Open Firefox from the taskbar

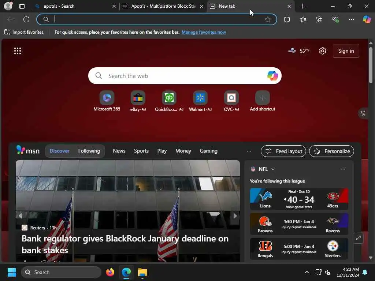tap(110, 272)
